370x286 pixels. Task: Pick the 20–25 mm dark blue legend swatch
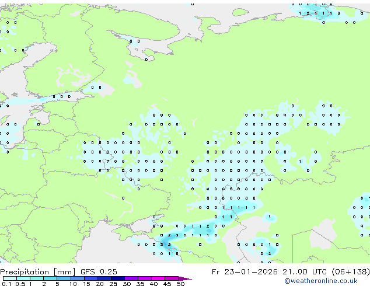tap(104, 278)
